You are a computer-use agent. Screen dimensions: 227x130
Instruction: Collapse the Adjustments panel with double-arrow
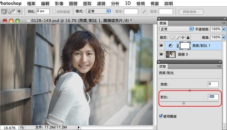click(220, 62)
